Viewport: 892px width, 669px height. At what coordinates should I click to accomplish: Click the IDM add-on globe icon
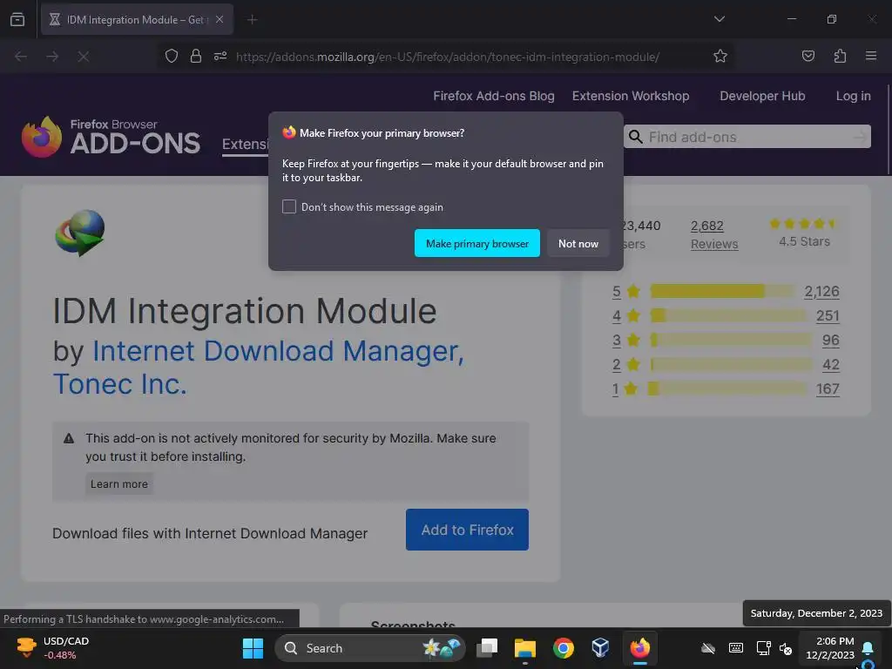80,233
